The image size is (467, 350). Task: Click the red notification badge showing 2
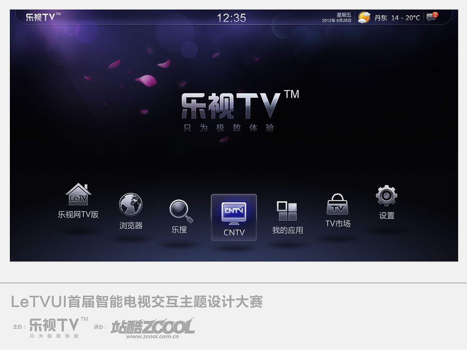(435, 15)
